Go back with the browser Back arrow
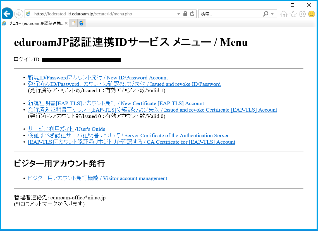The width and height of the screenshot is (318, 231). tap(7, 14)
